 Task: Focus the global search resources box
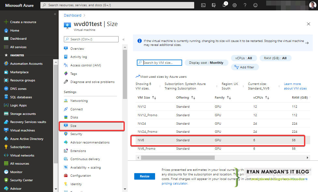pos(117,5)
